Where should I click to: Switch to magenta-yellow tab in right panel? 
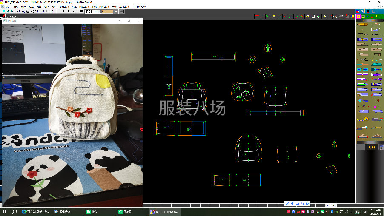pyautogui.click(x=358, y=17)
